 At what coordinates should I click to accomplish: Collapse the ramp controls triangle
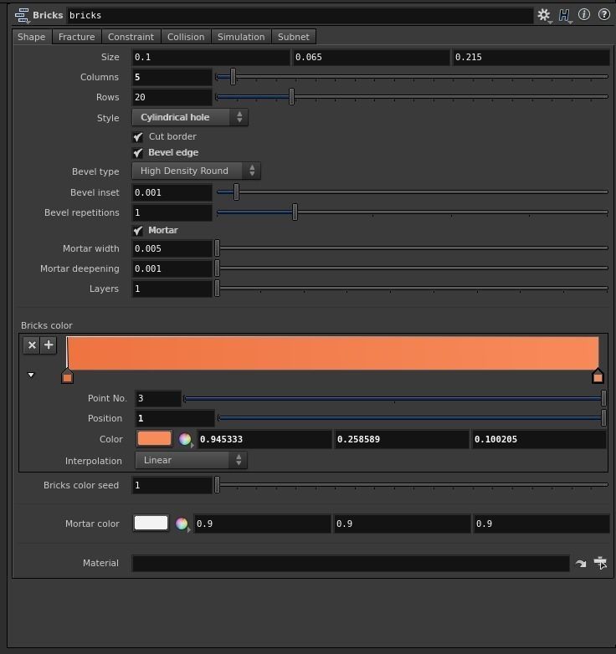(x=31, y=375)
